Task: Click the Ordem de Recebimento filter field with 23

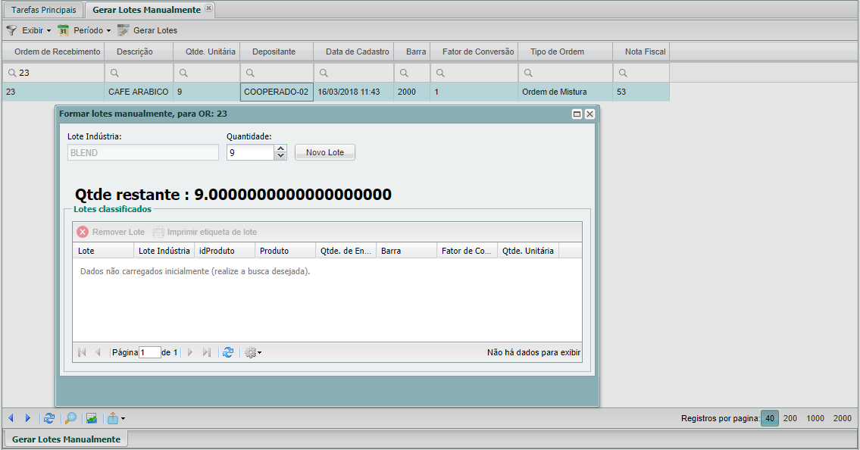Action: point(53,73)
